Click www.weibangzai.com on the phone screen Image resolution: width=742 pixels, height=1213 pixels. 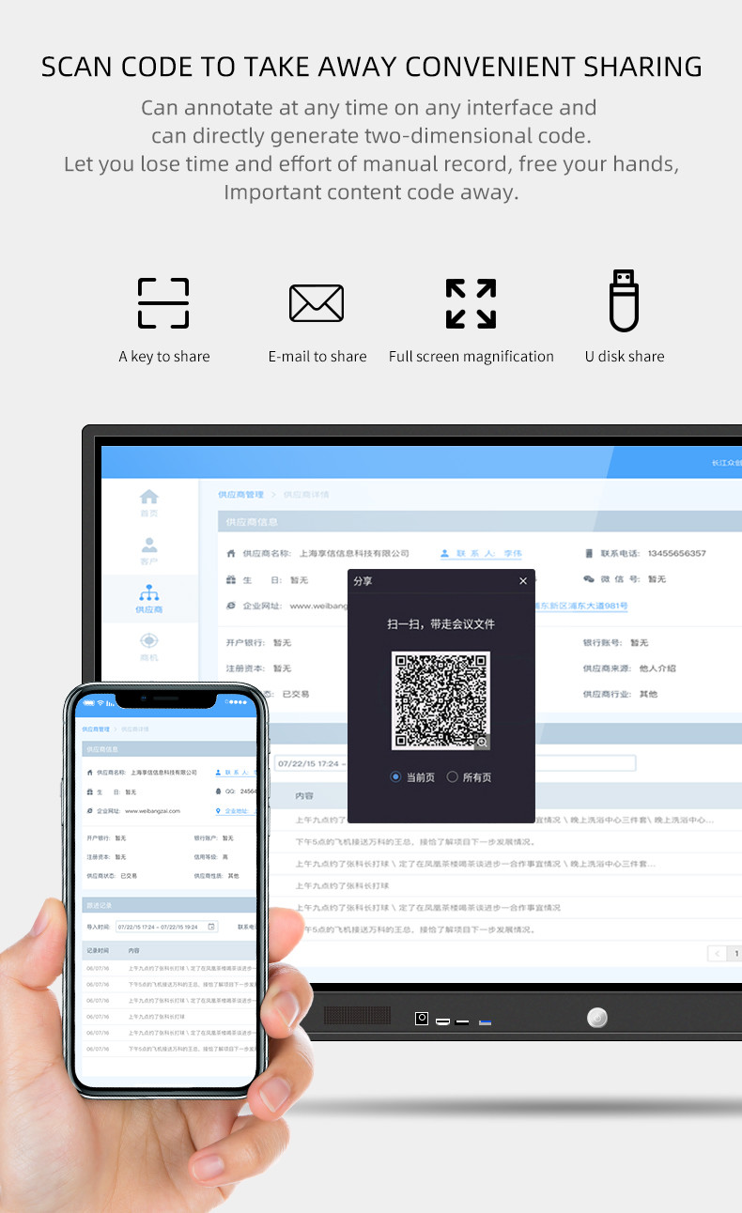point(152,810)
